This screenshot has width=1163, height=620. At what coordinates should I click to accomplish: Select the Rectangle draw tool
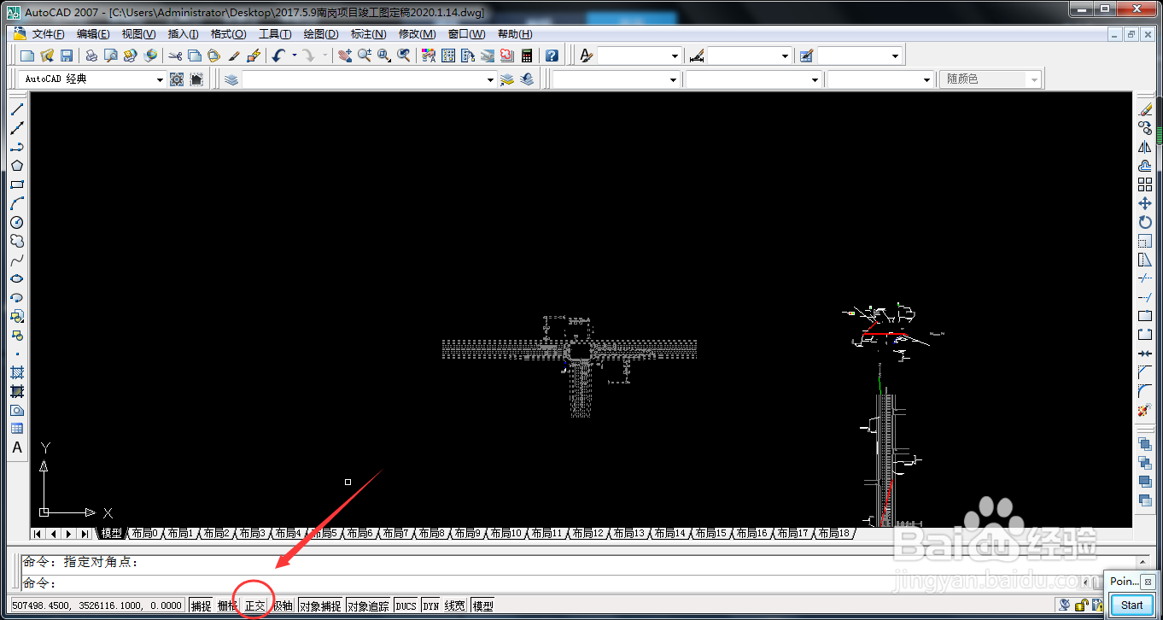coord(17,184)
